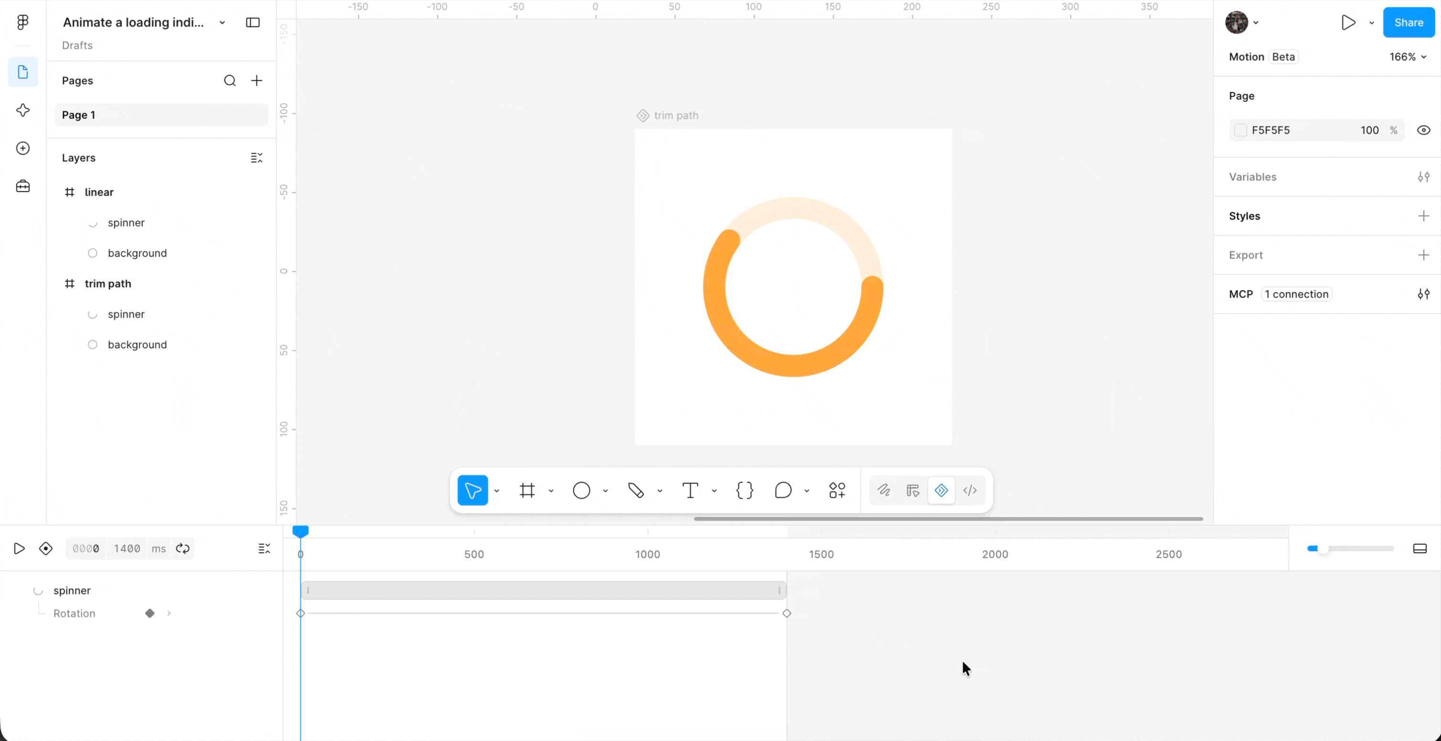Open Pen tool options chevron

click(660, 491)
